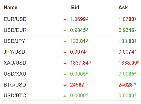
Task: Click the green up arrow beside USD/BTC
Action: pyautogui.click(x=65, y=96)
